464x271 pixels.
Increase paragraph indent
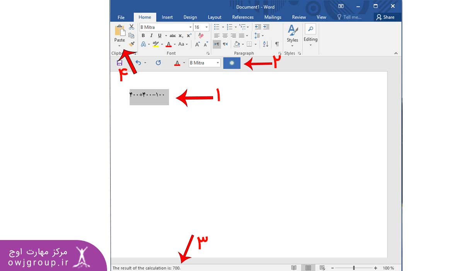(266, 27)
